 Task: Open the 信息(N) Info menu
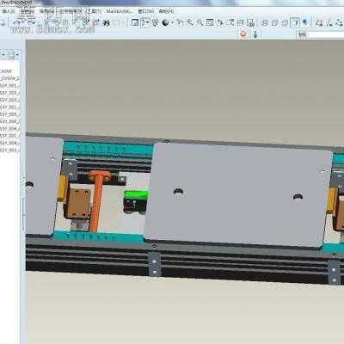46,11
